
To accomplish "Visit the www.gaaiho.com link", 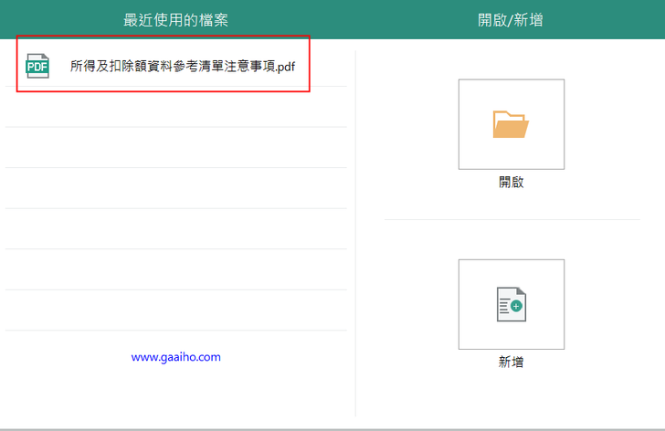I will tap(176, 357).
